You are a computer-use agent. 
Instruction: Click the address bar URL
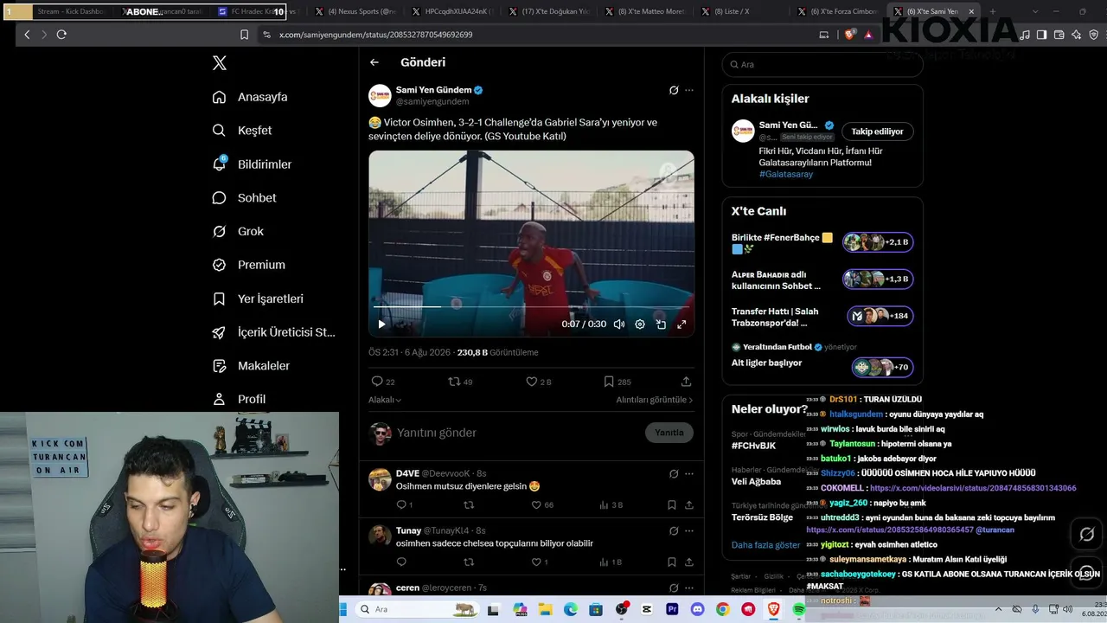(x=375, y=35)
